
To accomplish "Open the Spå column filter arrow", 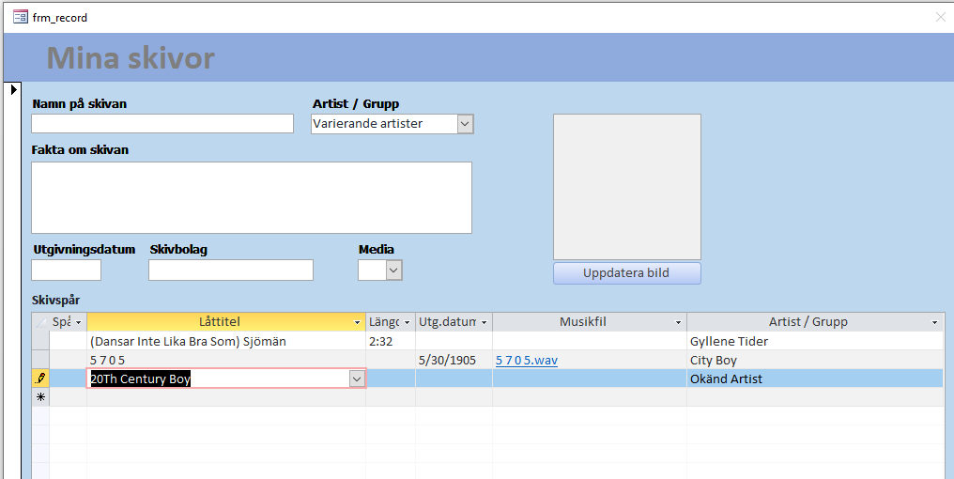I will (x=79, y=322).
